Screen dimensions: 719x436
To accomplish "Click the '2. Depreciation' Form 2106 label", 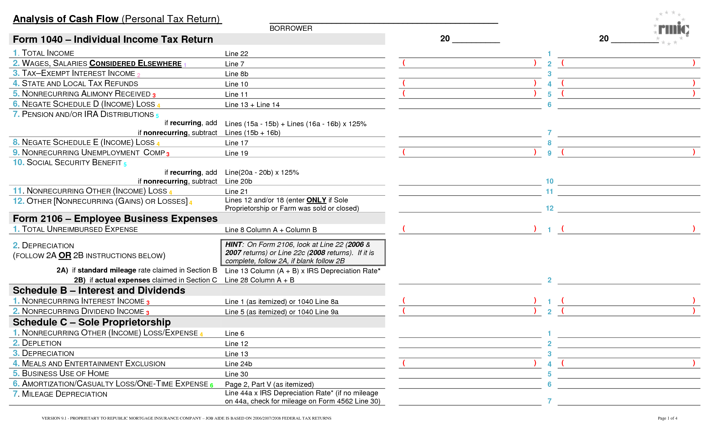I will coord(43,246).
